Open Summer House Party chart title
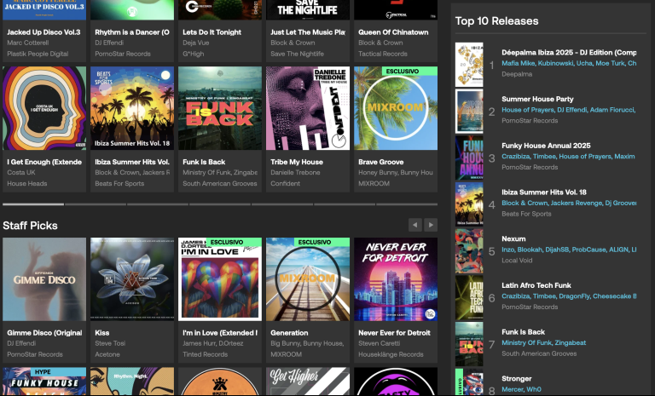This screenshot has width=655, height=396. [x=537, y=100]
